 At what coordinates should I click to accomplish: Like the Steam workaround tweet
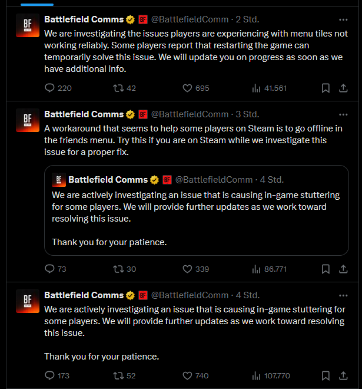[x=188, y=269]
